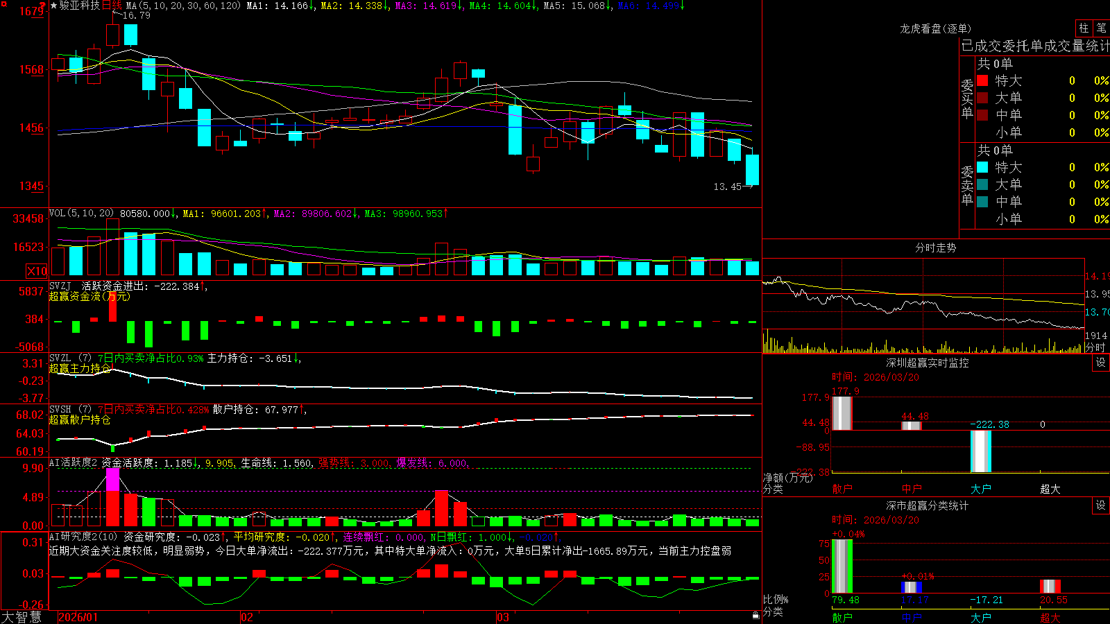Click the X10 volume scale marker

pyautogui.click(x=36, y=271)
